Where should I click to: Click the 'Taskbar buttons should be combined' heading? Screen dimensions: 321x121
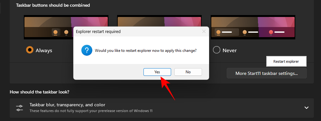coord(53,5)
